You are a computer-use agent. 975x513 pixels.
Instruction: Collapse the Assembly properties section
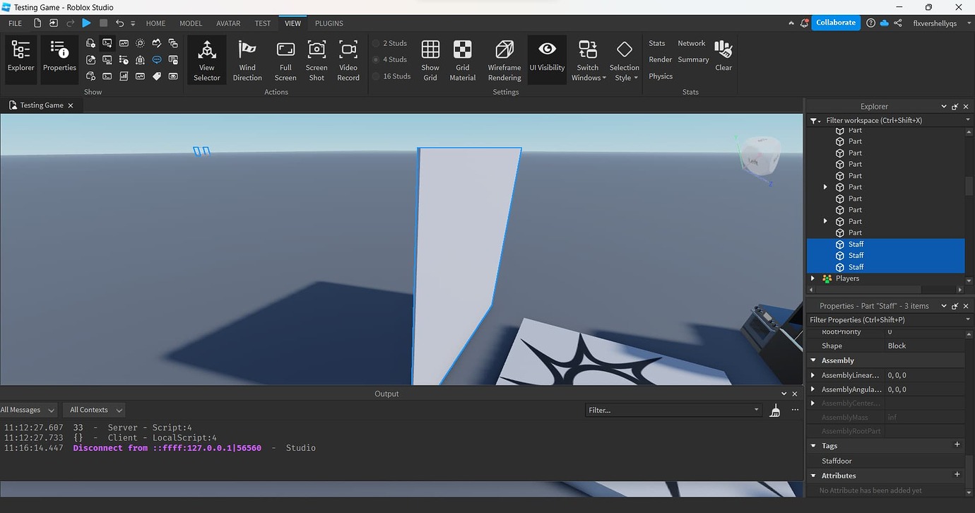click(x=813, y=360)
